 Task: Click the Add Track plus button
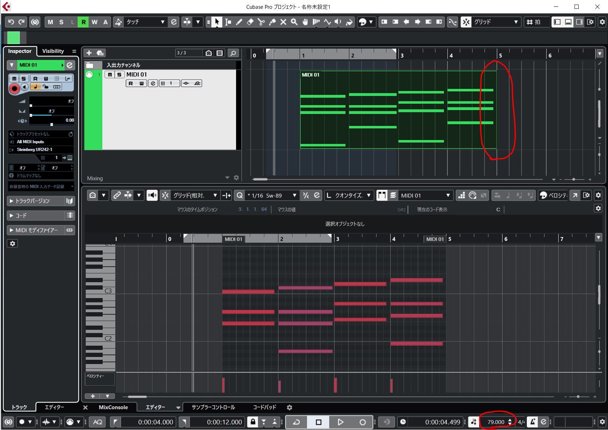(x=89, y=53)
